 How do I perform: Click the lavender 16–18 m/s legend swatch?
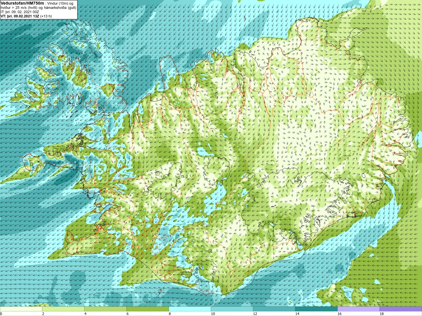coord(359,309)
